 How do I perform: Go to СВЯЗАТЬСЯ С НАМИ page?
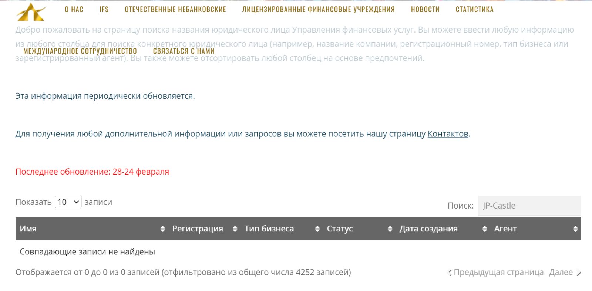tap(184, 51)
